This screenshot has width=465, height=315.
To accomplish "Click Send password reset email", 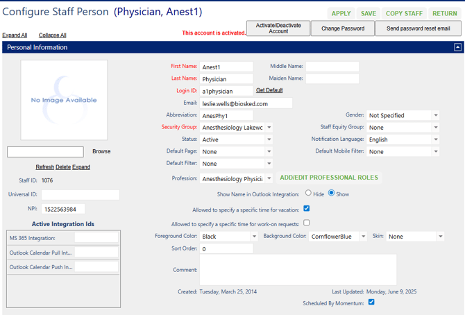I will point(418,28).
